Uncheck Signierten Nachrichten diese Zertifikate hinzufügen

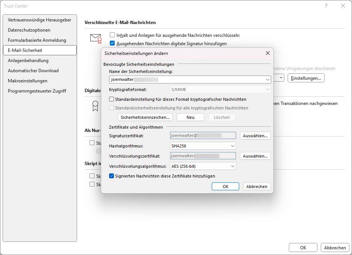pos(112,176)
